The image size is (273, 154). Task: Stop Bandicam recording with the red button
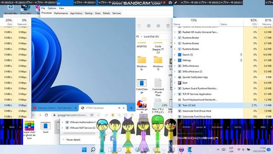coord(164,3)
